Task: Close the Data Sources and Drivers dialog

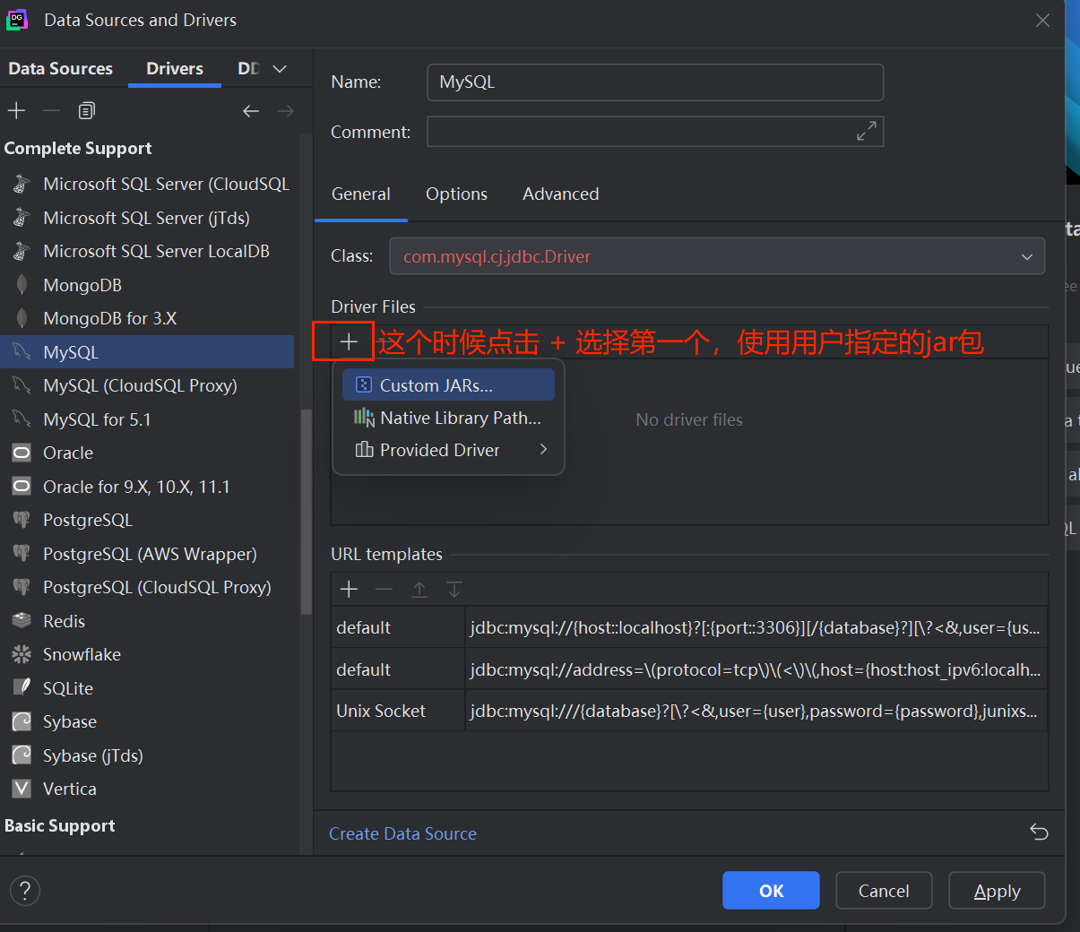Action: 1042,20
